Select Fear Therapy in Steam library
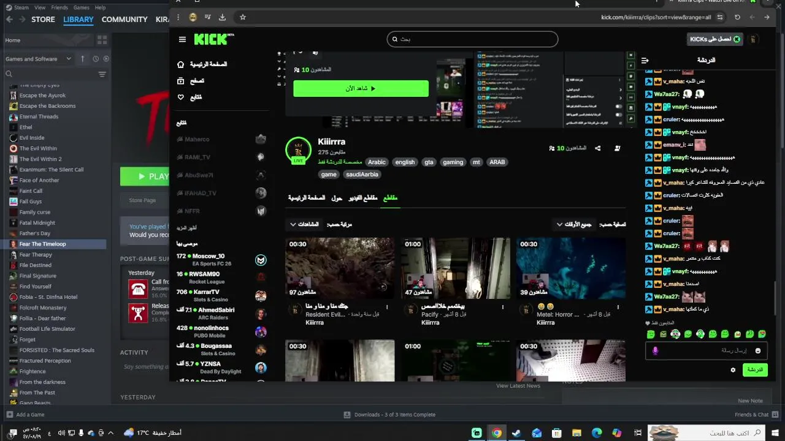 [36, 255]
